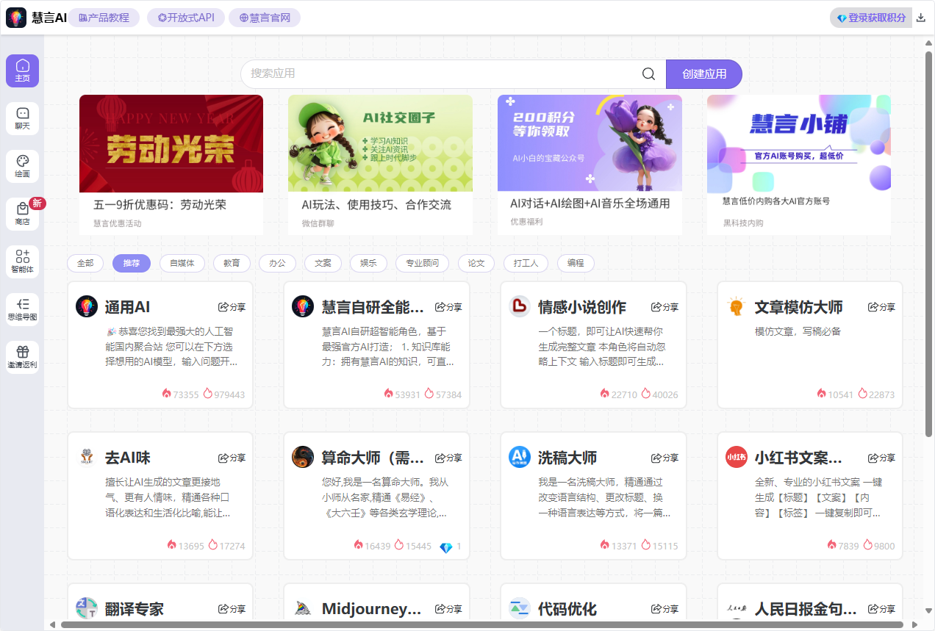Image resolution: width=935 pixels, height=631 pixels.
Task: Open 产品教程 in the top bar
Action: click(x=104, y=17)
